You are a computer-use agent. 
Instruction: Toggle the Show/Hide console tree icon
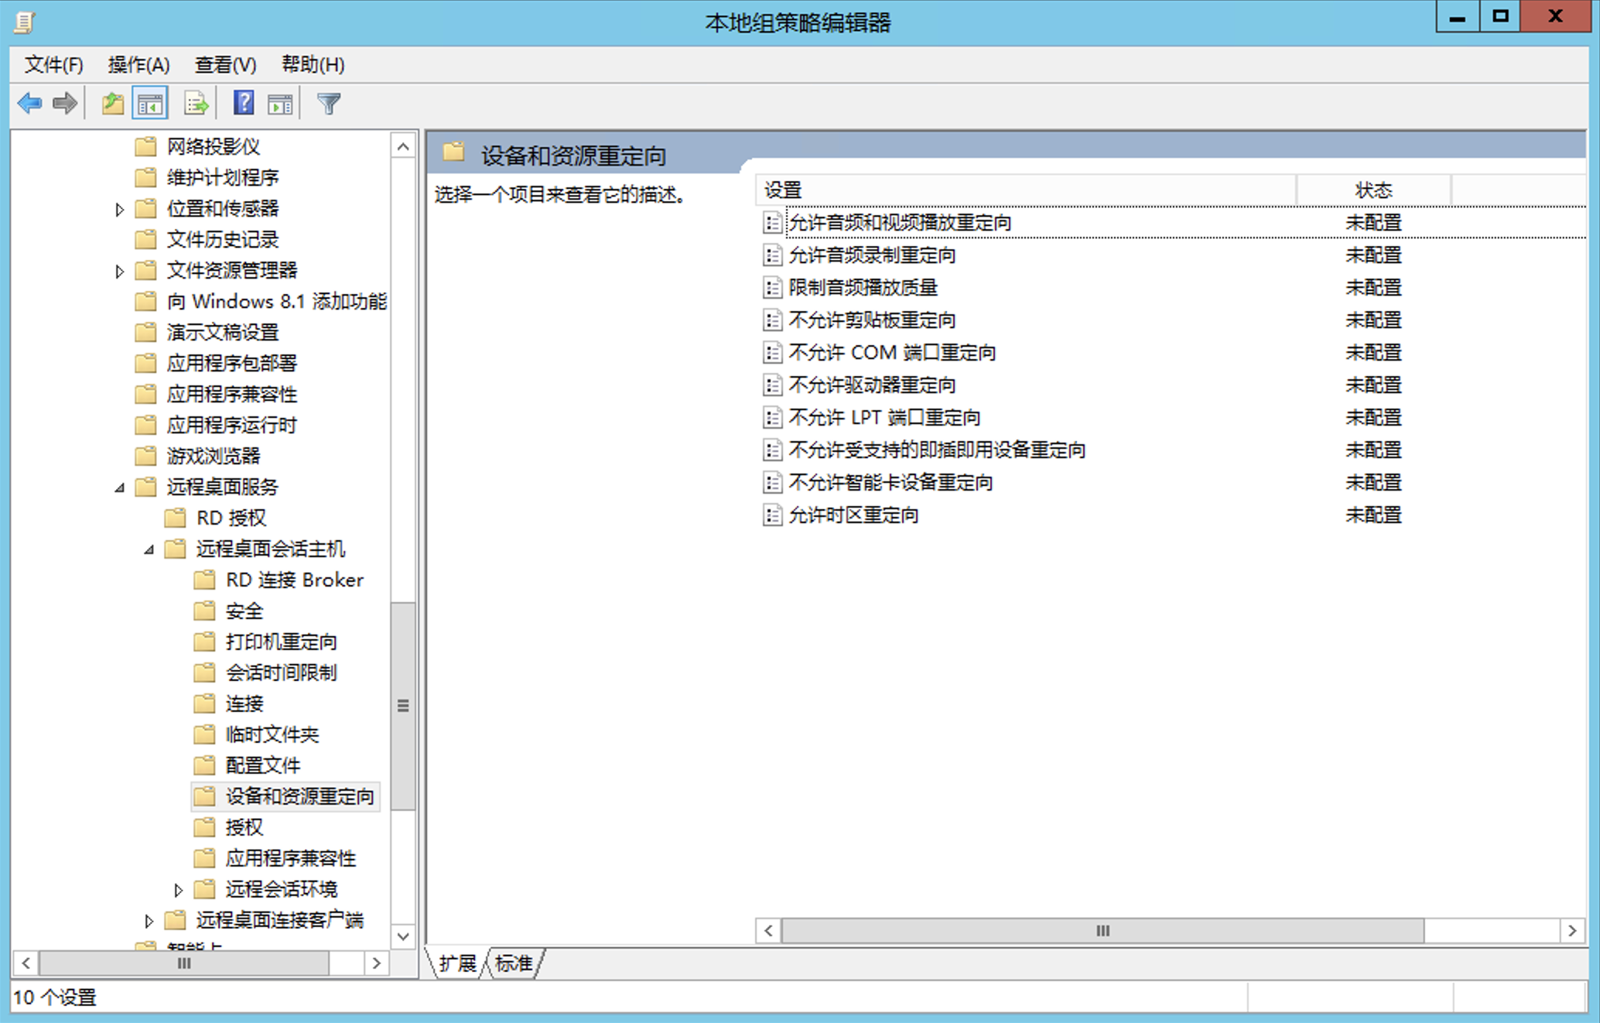point(150,103)
